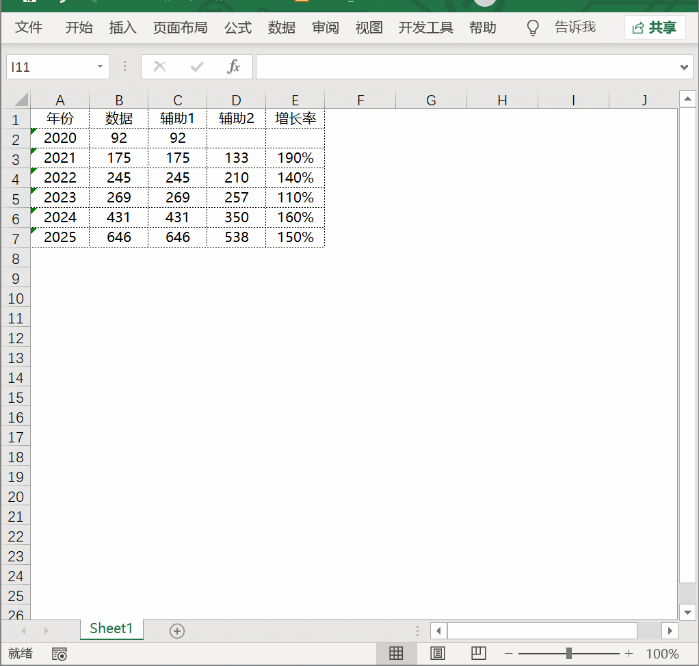Image resolution: width=699 pixels, height=666 pixels.
Task: Open the 开发工具 ribbon tab
Action: 425,27
